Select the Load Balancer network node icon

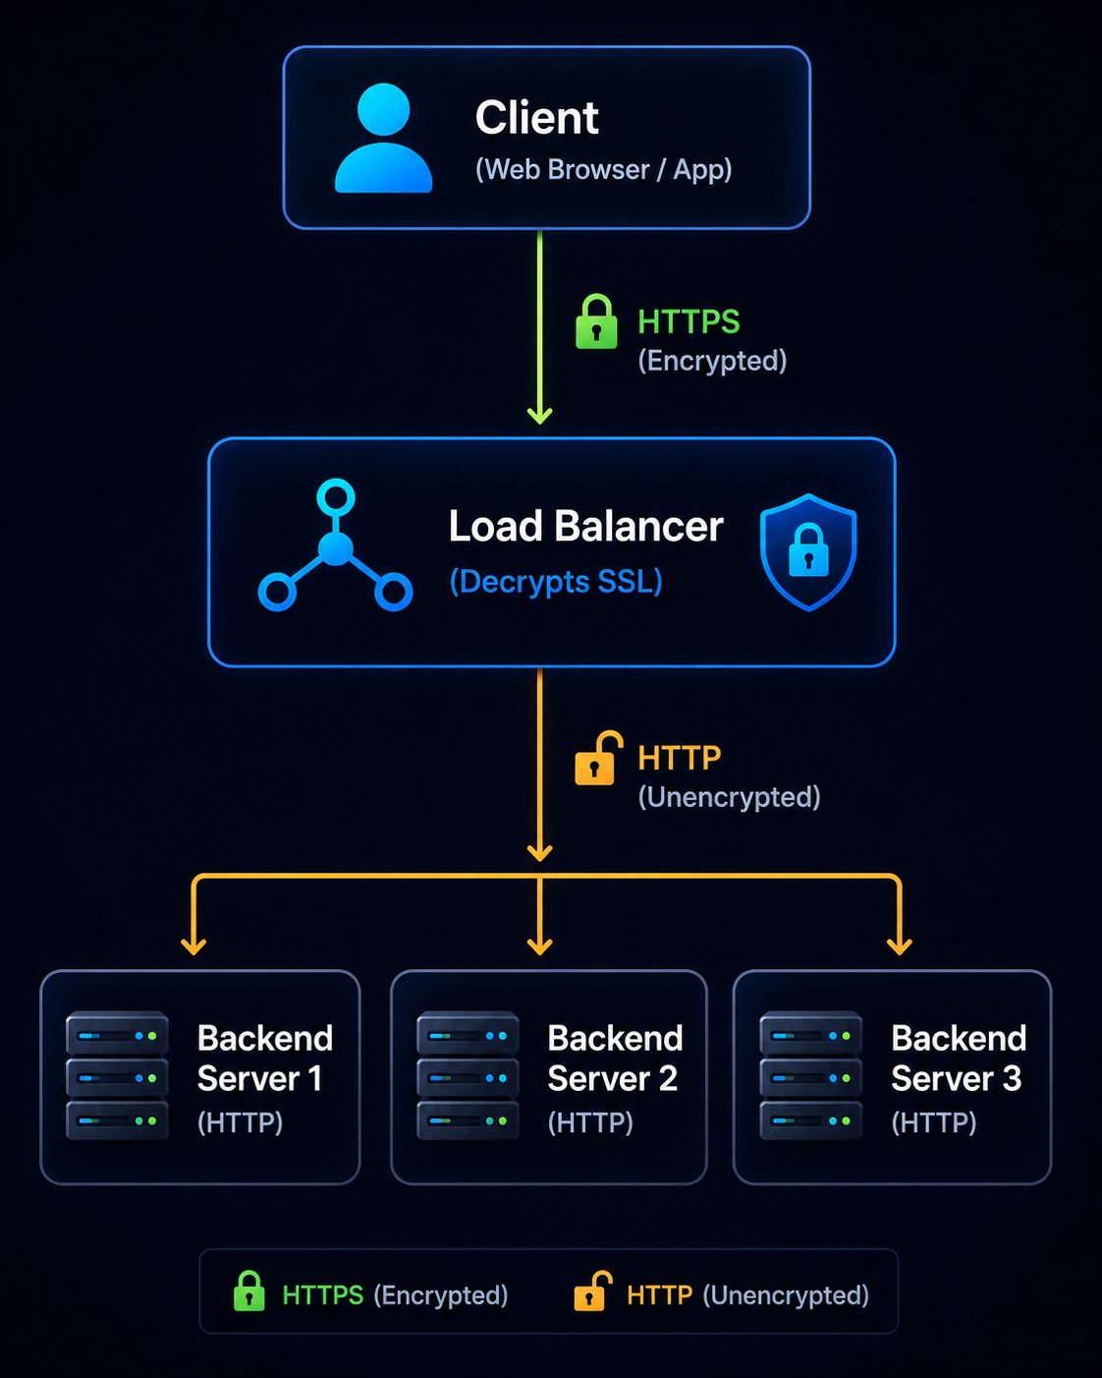335,545
